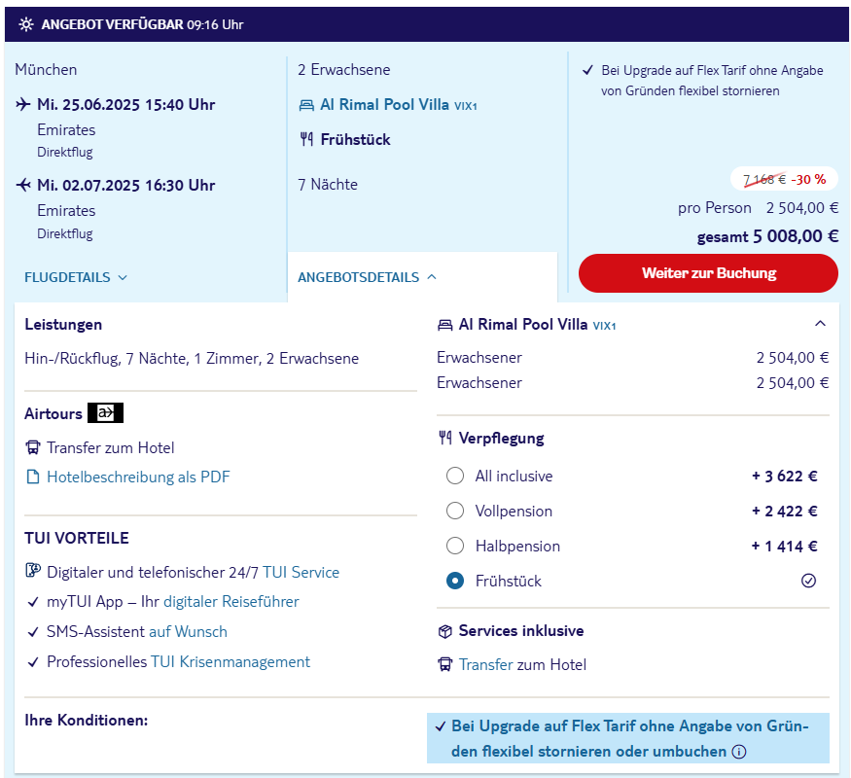Viewport: 851px width, 778px height.
Task: Click the bed icon in the Angebotsdetails room header
Action: click(x=445, y=325)
